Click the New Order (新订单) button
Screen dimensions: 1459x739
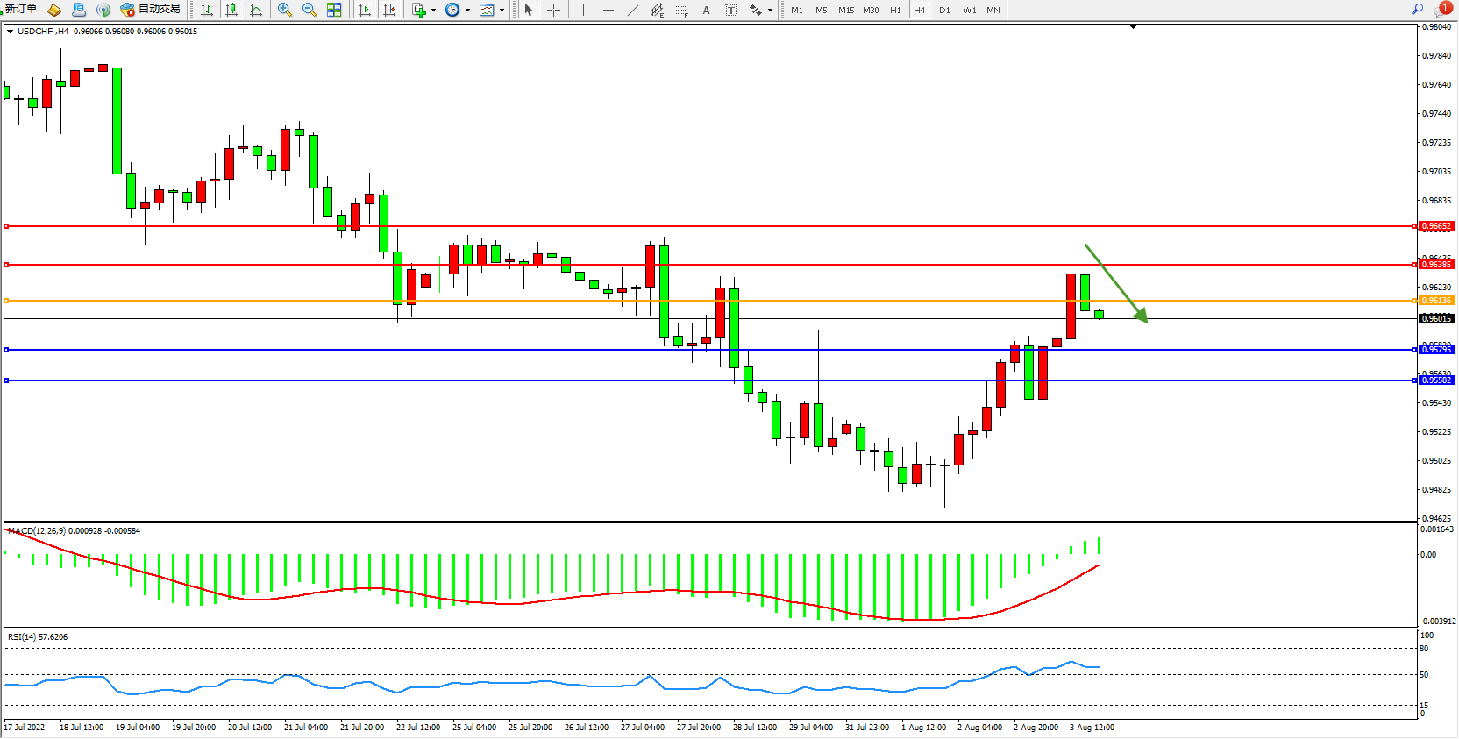point(21,10)
